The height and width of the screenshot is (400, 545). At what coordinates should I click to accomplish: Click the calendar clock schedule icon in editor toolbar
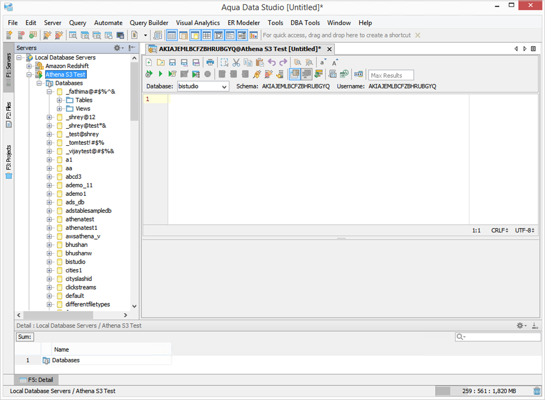345,74
